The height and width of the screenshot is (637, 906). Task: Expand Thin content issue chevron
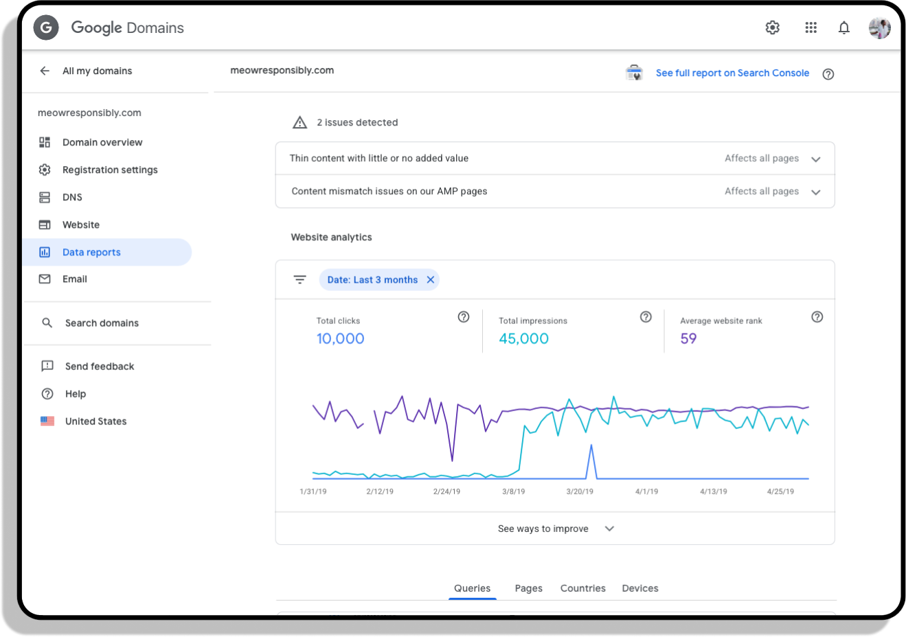816,159
